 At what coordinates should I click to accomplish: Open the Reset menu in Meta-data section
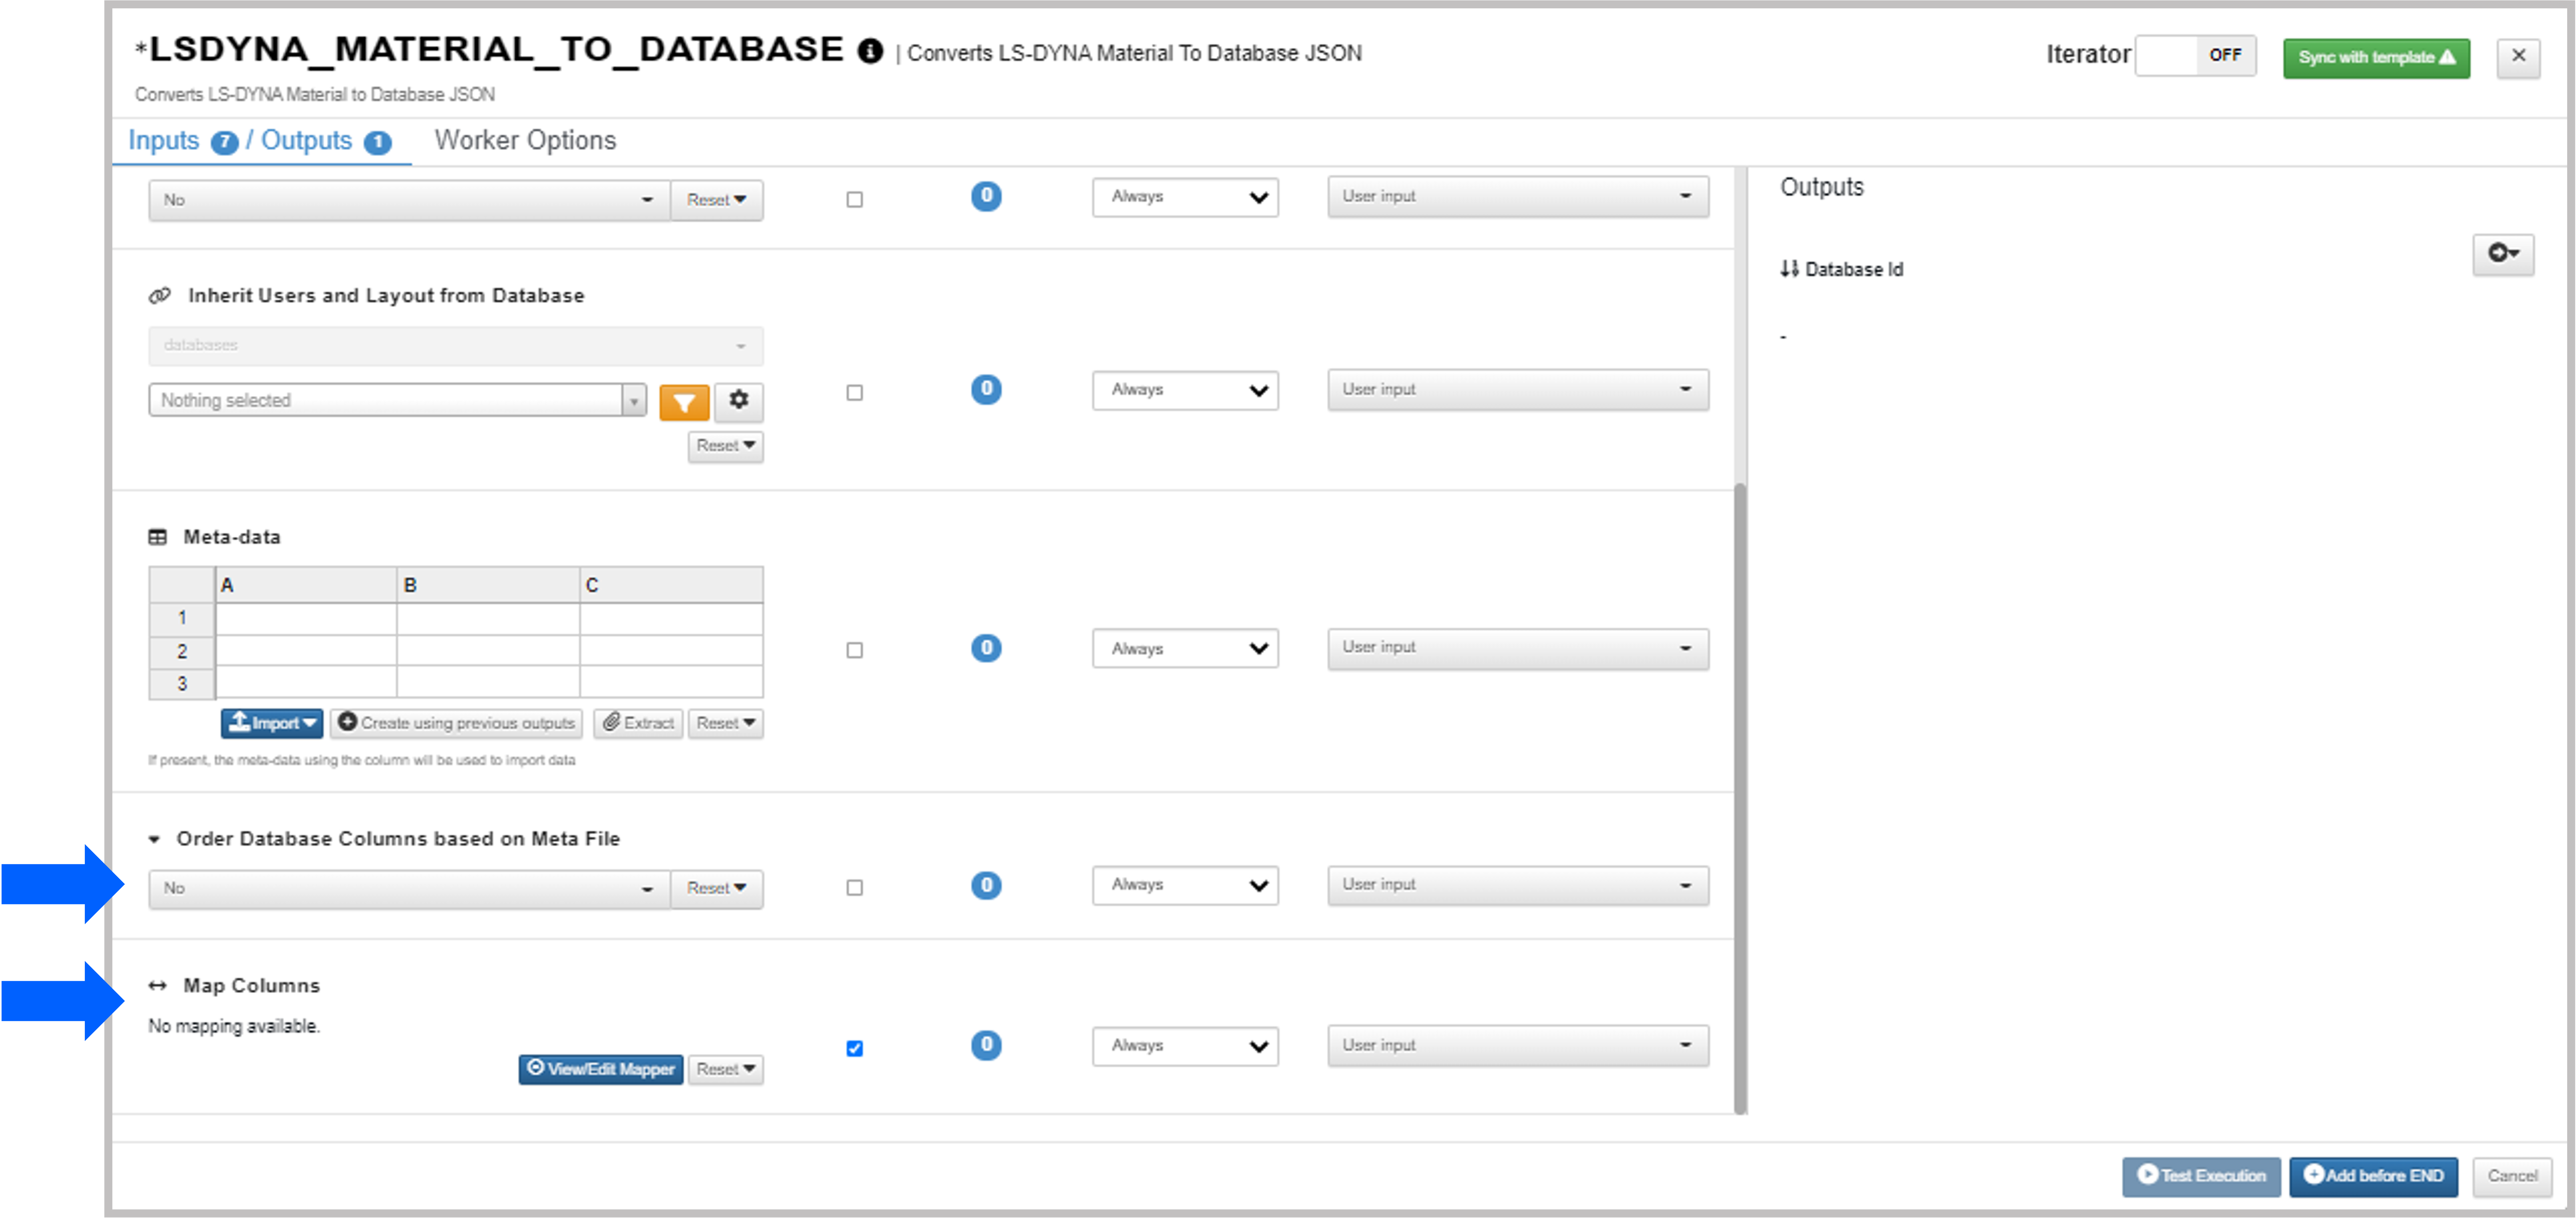click(x=725, y=723)
